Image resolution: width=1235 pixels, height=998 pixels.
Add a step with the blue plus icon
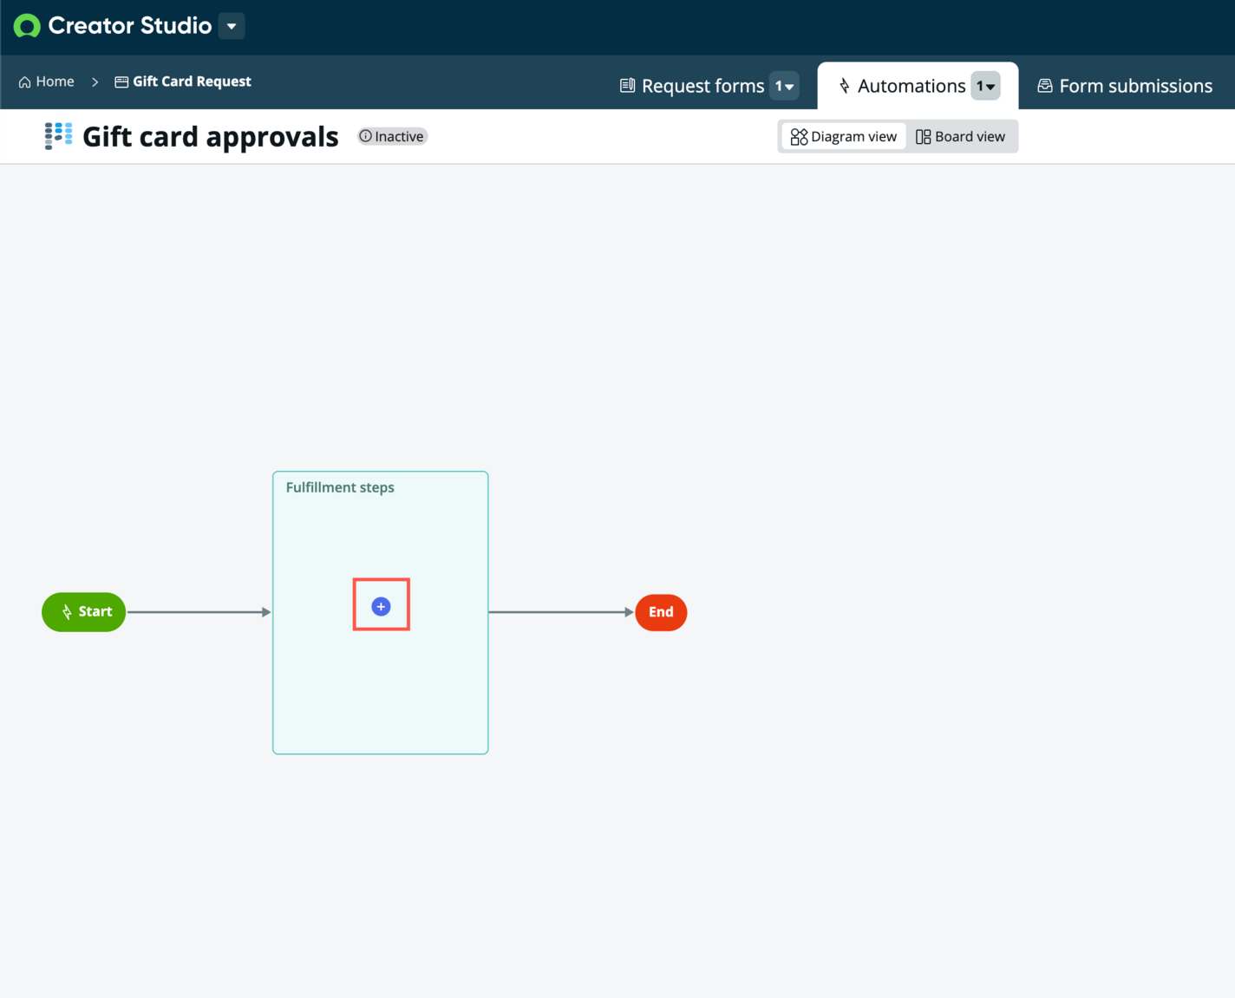tap(381, 606)
